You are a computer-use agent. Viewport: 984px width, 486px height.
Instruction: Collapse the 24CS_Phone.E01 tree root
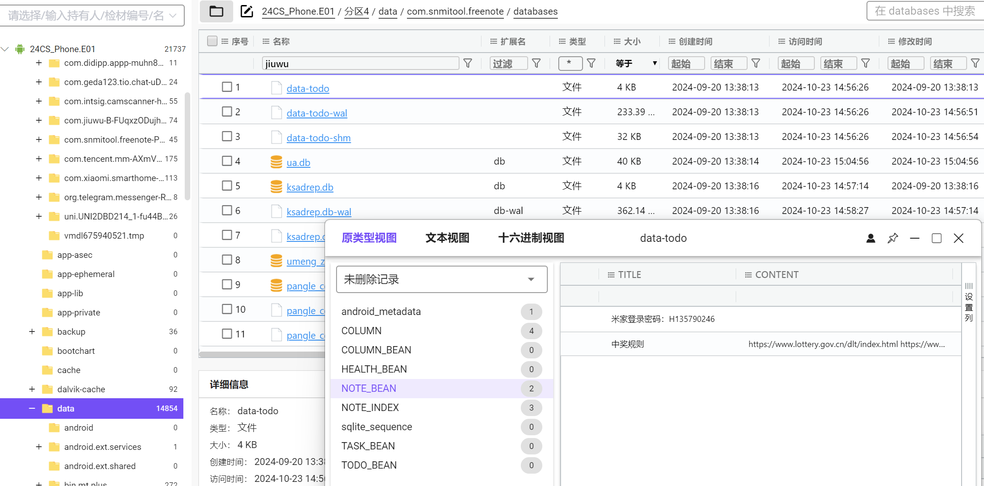pos(5,49)
